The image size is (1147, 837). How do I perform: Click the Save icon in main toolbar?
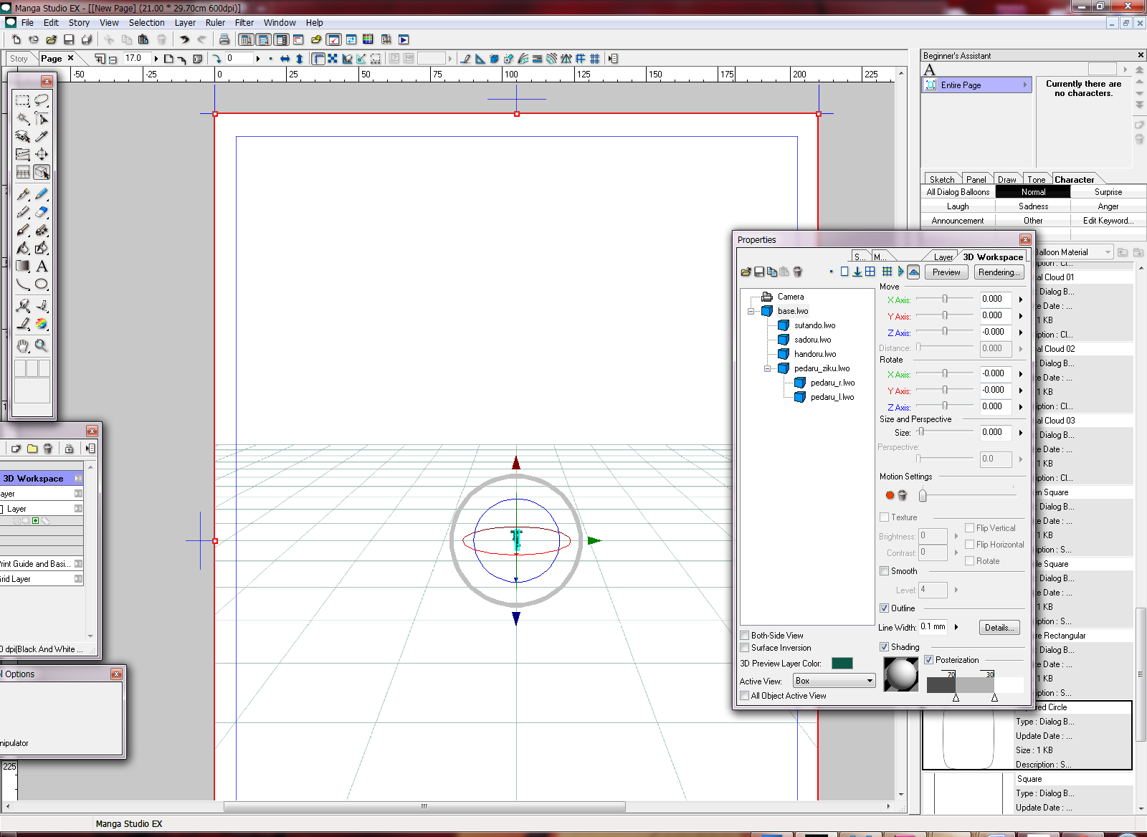click(69, 39)
